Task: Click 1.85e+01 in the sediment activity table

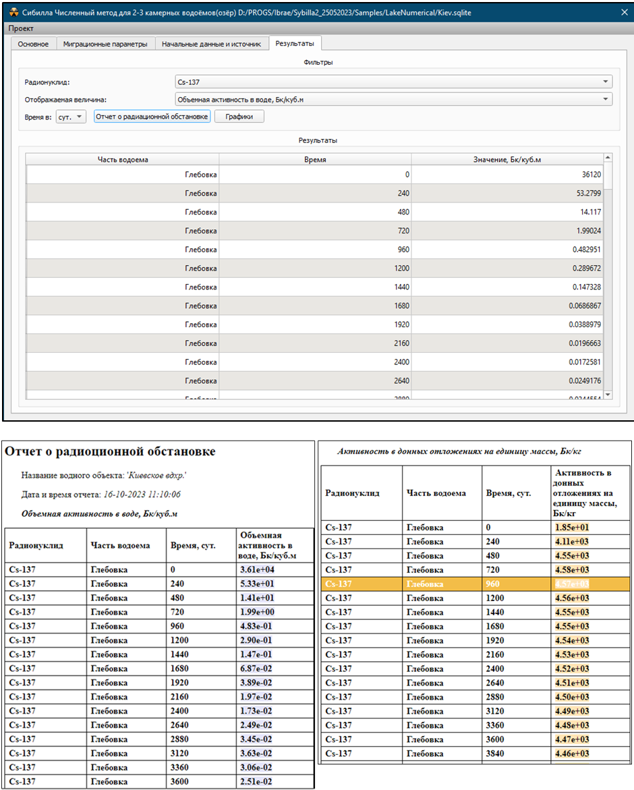Action: tap(572, 528)
